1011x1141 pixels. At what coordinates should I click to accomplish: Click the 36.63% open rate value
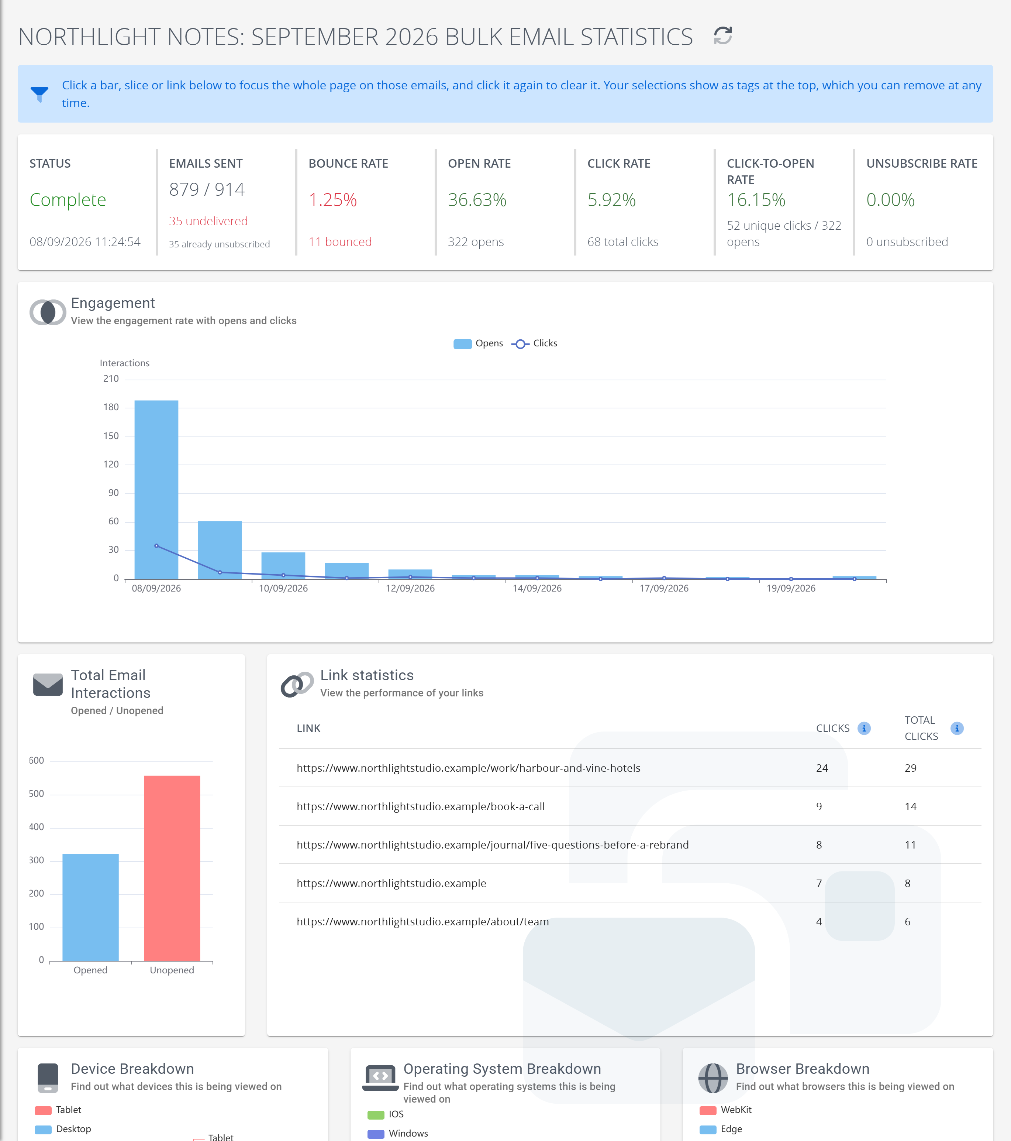(477, 200)
